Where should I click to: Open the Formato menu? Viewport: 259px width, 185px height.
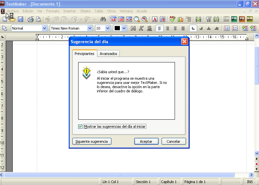(x=53, y=11)
